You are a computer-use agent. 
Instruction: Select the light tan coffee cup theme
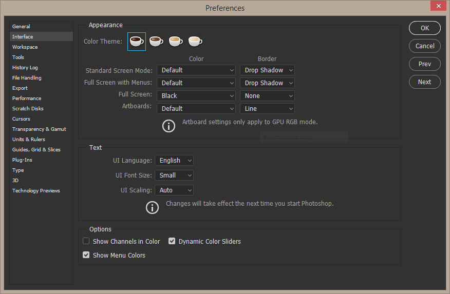176,42
